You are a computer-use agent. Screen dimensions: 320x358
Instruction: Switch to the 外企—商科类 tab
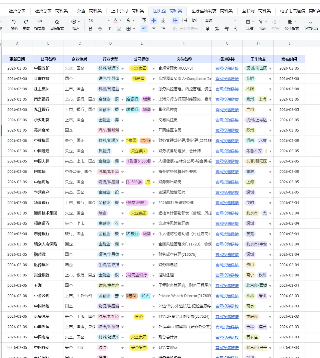point(89,11)
